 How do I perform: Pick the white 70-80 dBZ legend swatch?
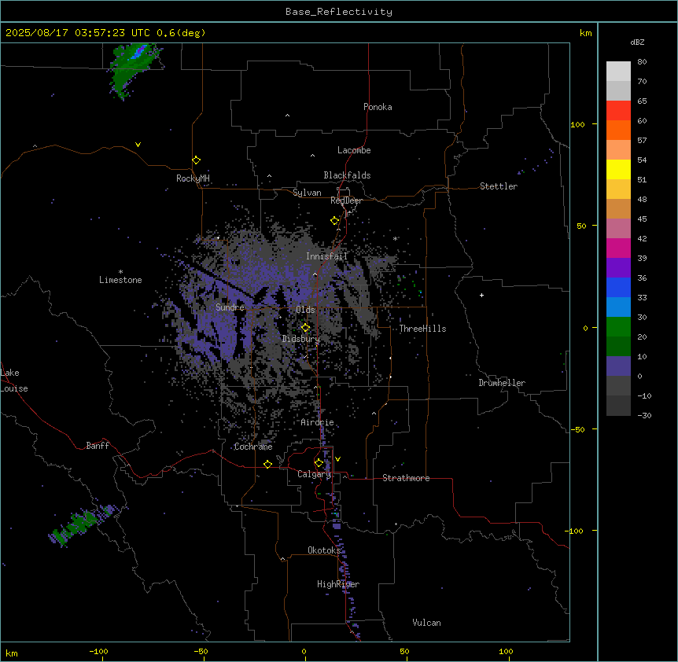coord(618,72)
